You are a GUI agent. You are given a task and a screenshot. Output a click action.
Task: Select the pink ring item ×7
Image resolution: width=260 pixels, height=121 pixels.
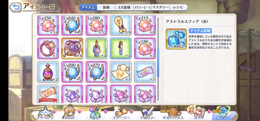point(48,48)
